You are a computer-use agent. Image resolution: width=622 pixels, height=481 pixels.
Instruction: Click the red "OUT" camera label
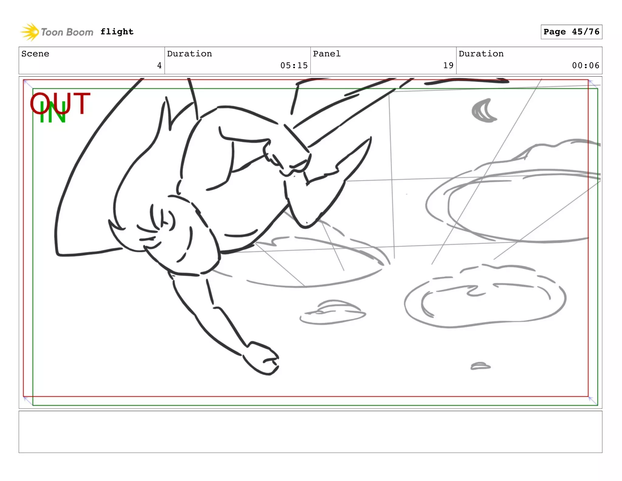coord(60,103)
